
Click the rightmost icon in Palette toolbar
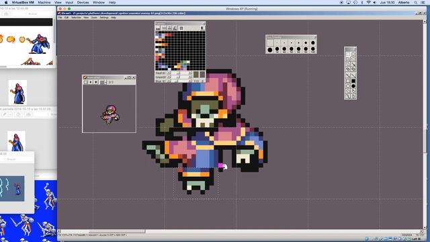[x=202, y=28]
